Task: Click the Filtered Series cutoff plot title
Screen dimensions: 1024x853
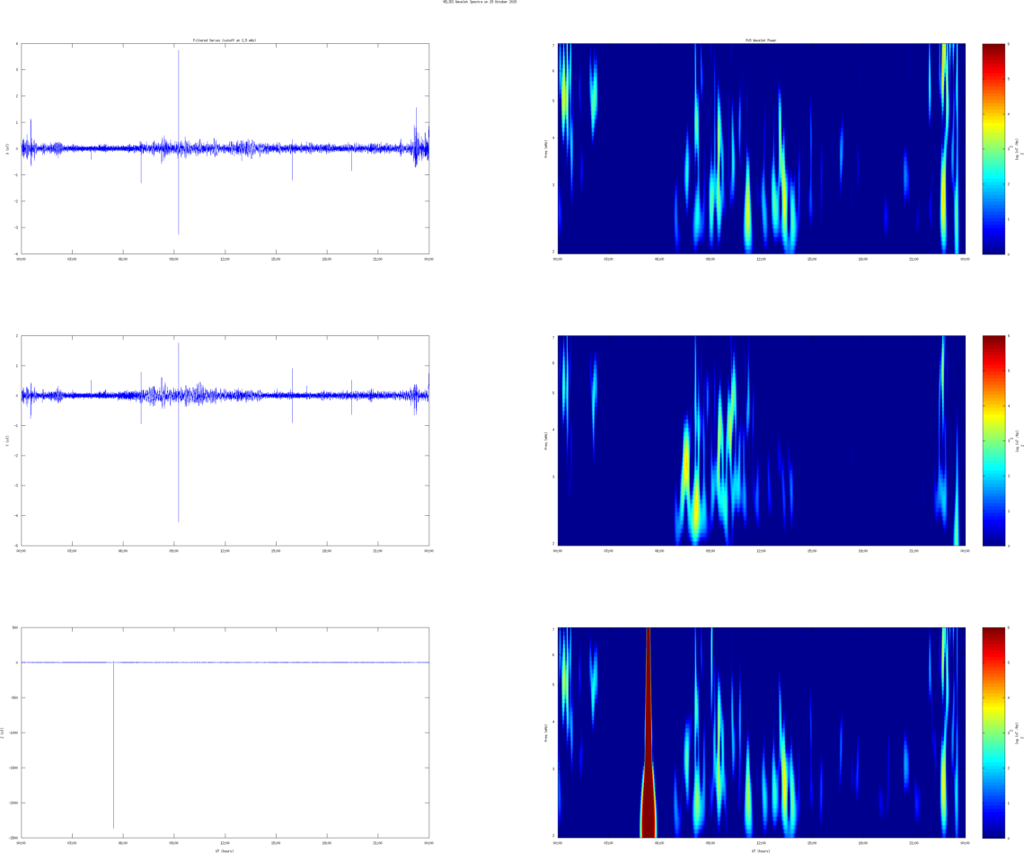Action: (x=225, y=40)
